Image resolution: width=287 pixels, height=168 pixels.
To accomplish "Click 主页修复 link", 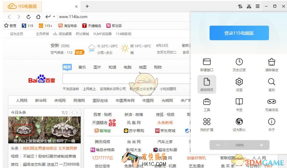I will 42,34.
